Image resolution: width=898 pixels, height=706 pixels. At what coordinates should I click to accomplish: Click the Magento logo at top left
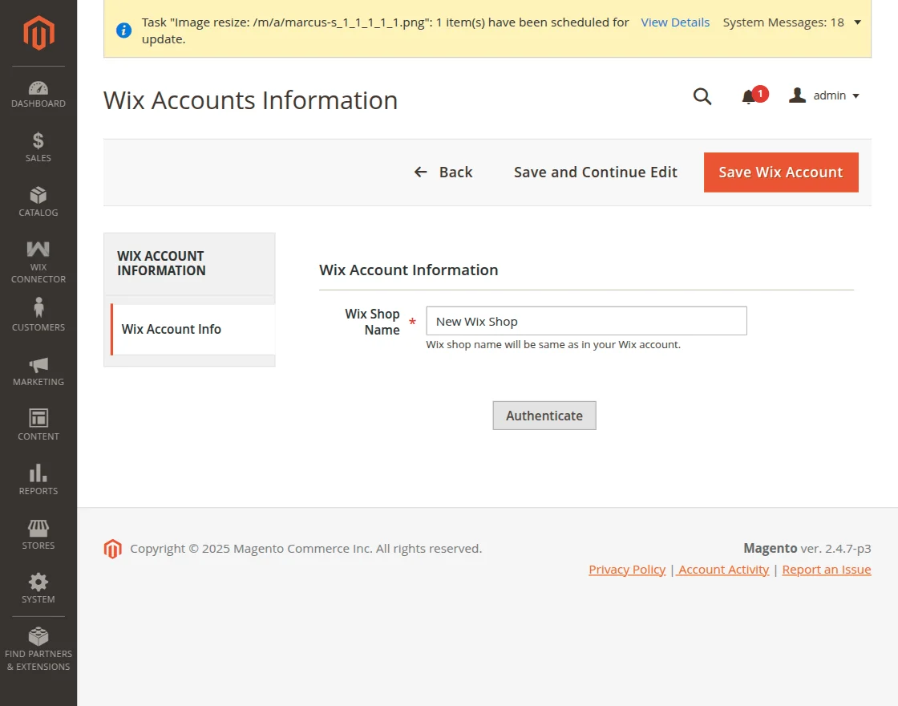pos(38,32)
